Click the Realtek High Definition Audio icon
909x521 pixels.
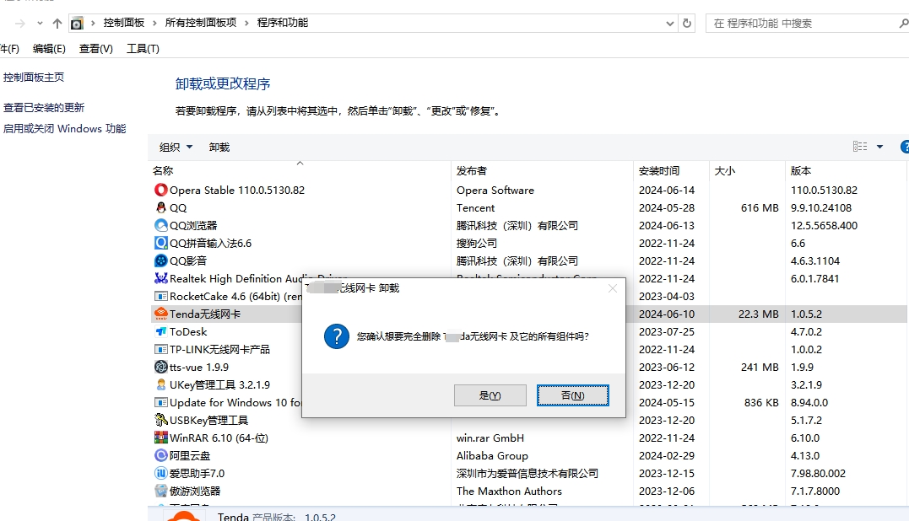pyautogui.click(x=160, y=278)
